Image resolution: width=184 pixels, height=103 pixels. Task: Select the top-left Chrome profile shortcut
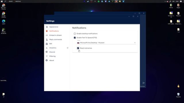coord(3,7)
